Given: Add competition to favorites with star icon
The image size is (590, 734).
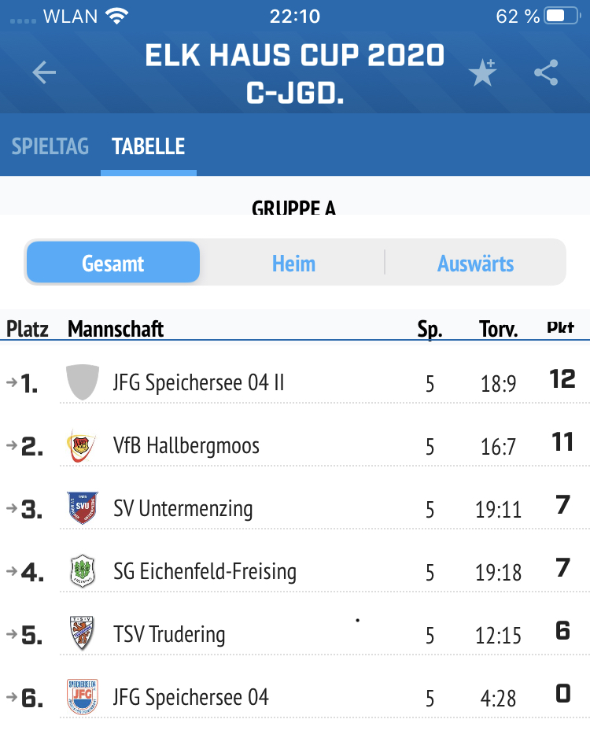Looking at the screenshot, I should pyautogui.click(x=482, y=73).
